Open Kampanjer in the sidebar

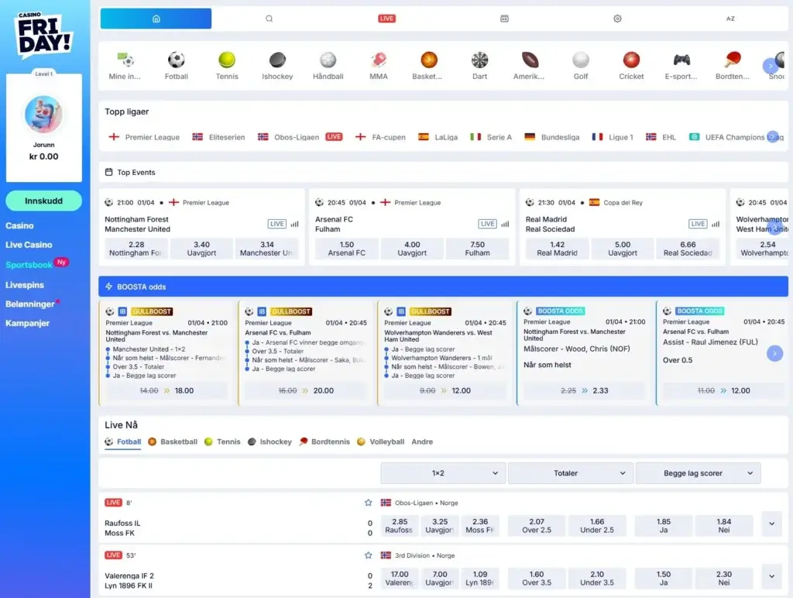(27, 323)
